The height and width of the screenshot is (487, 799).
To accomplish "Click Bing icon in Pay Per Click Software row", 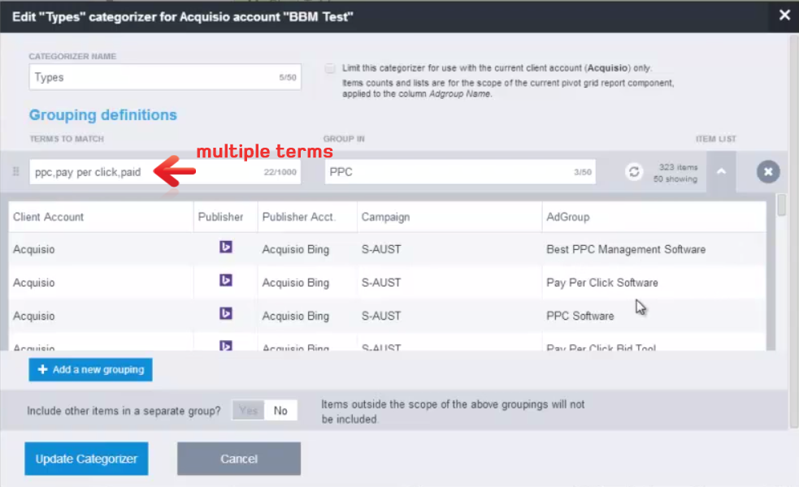I will click(226, 280).
